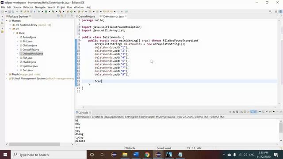
Task: Click the Display Selected Console icon
Action: tap(263, 112)
